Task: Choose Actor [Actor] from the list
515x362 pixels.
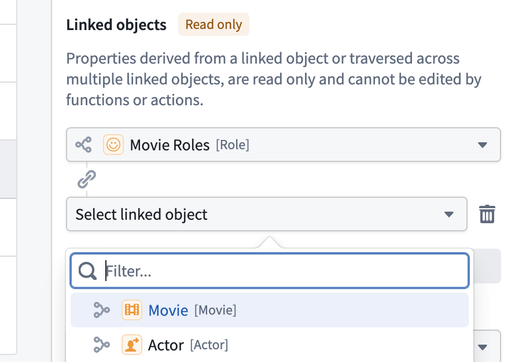Action: tap(270, 345)
